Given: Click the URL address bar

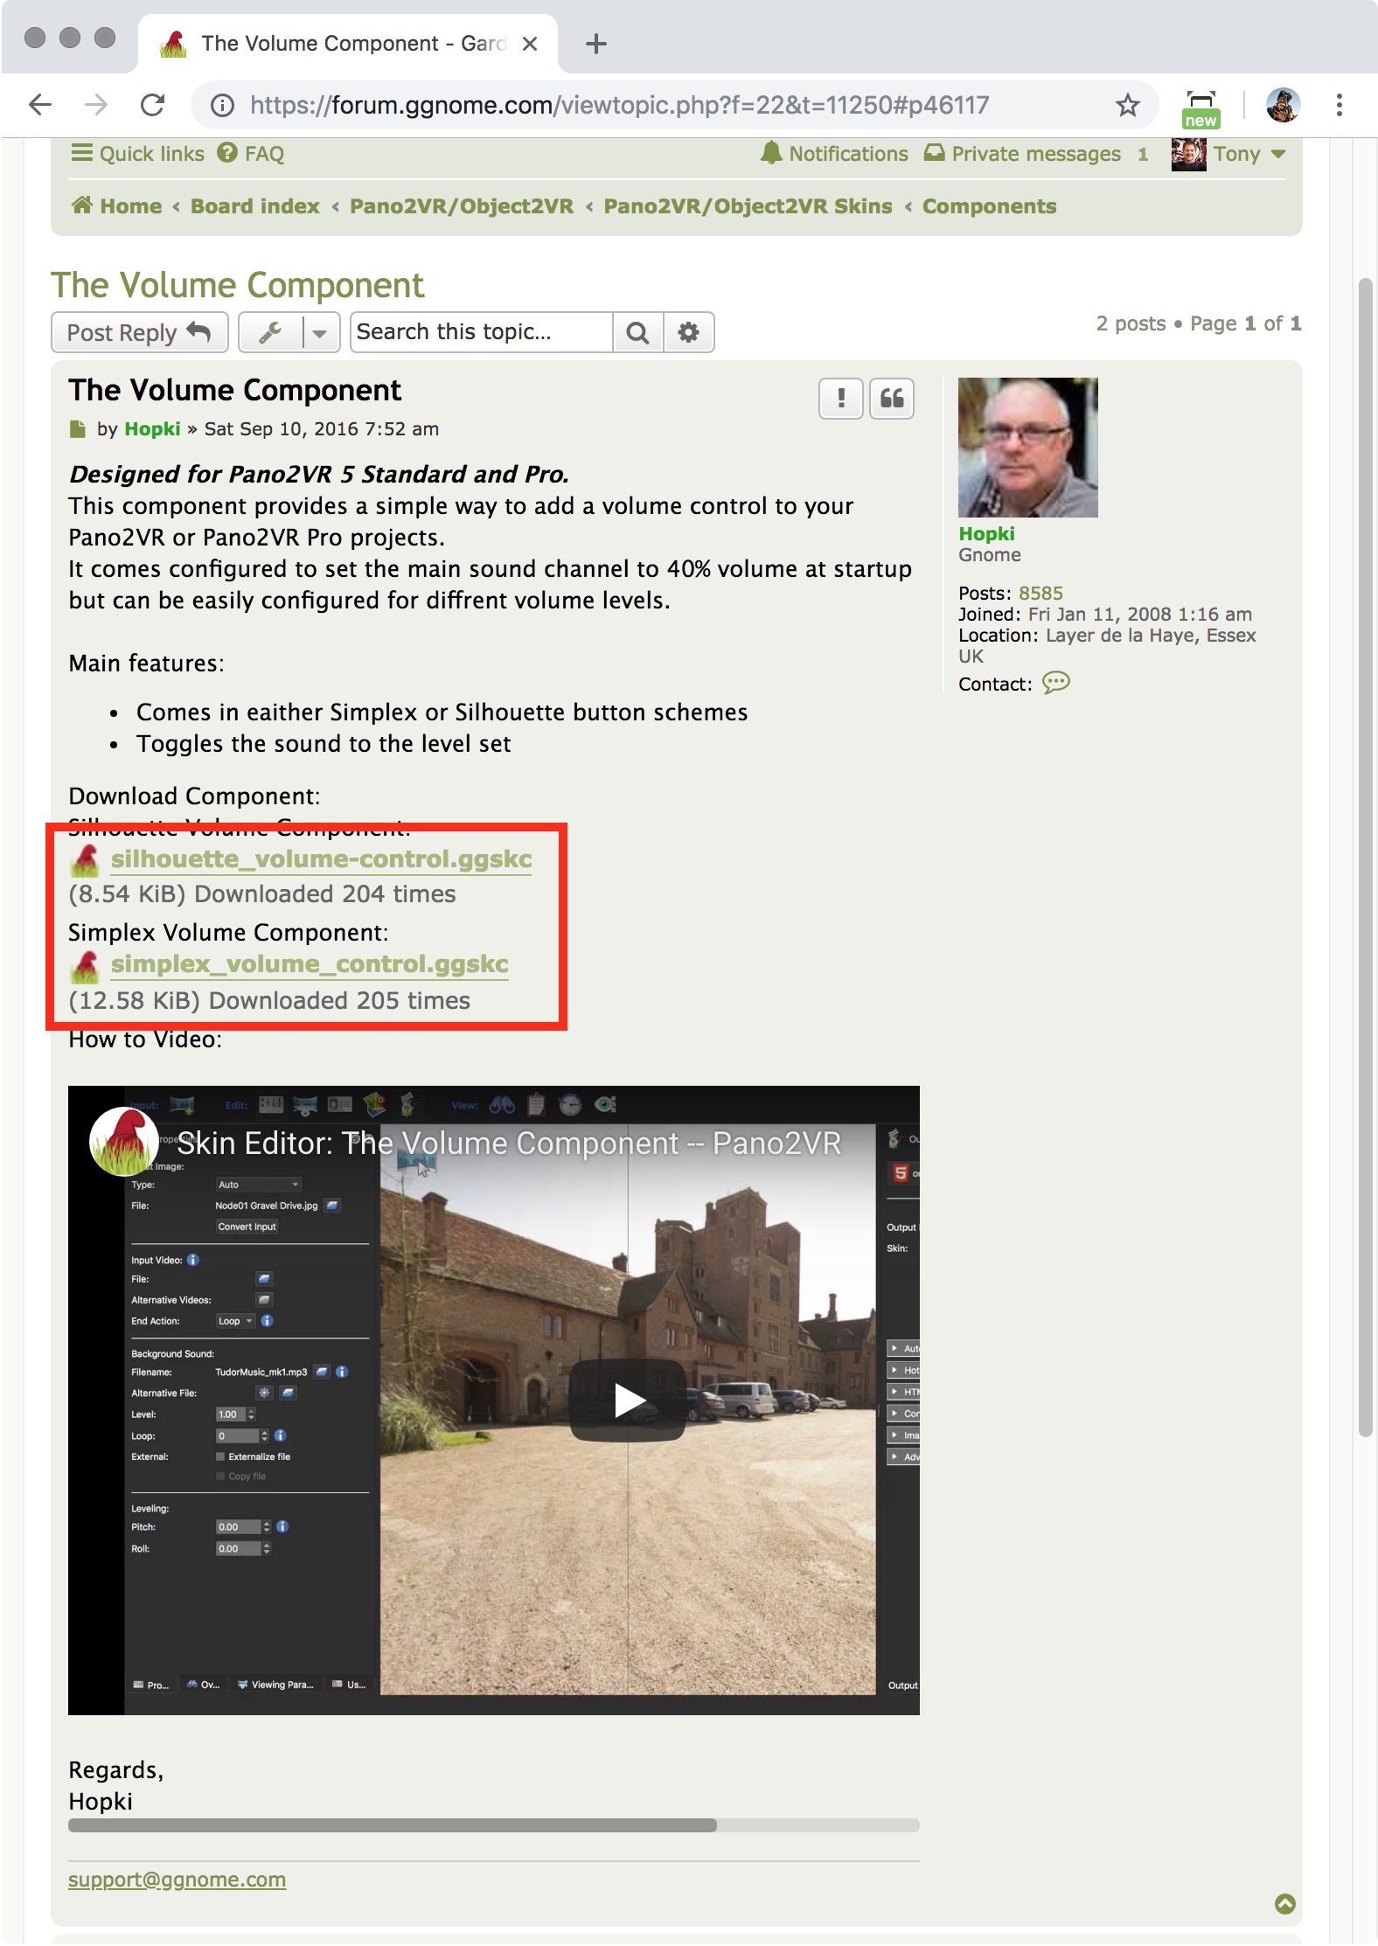Looking at the screenshot, I should tap(673, 105).
